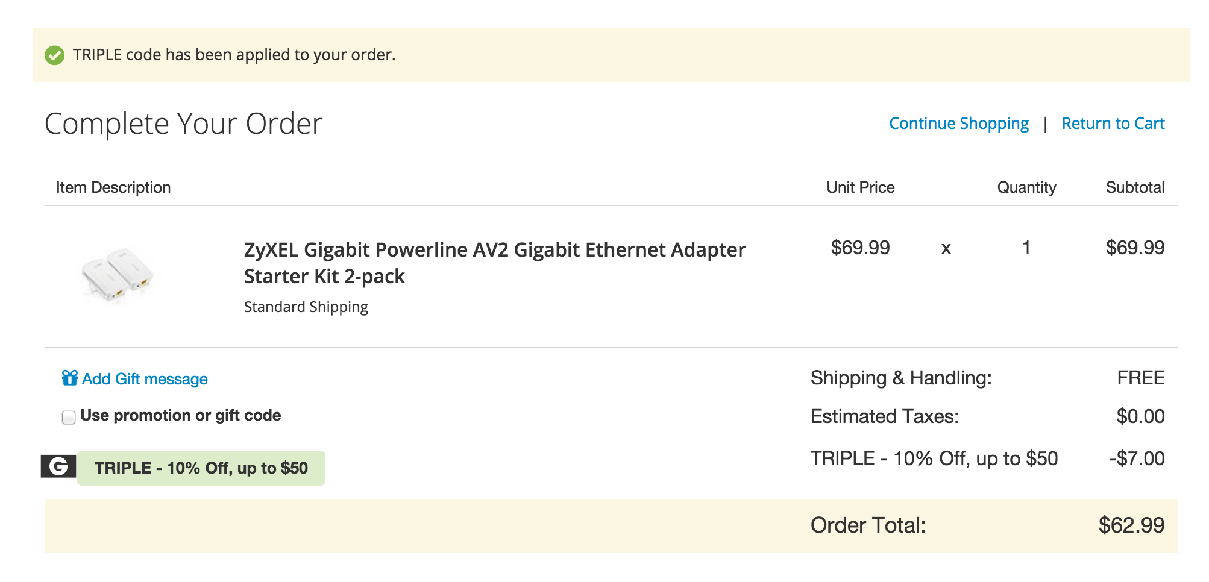This screenshot has width=1209, height=582.
Task: Open Continue Shopping
Action: 958,123
